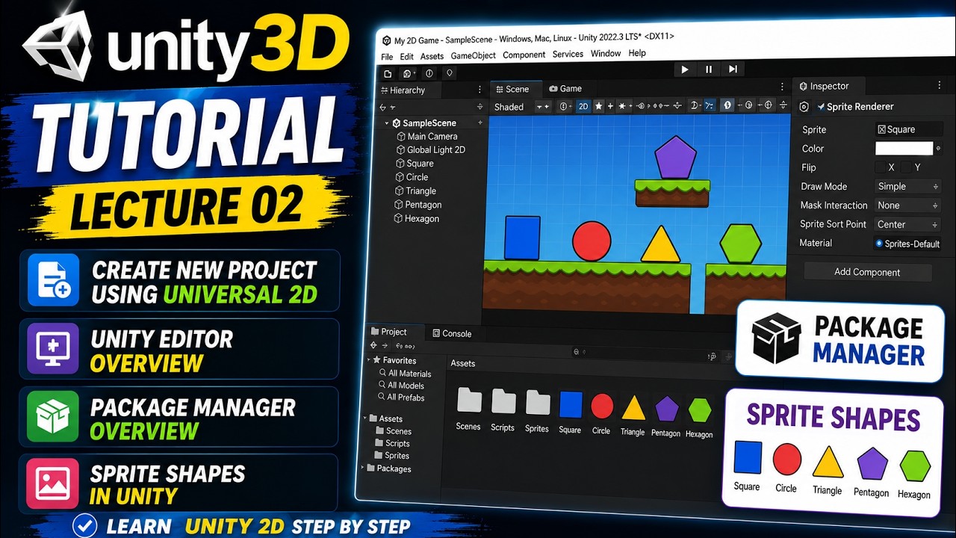Open the Hierarchy panel three-dot menu
Viewport: 956px width, 538px height.
point(479,90)
